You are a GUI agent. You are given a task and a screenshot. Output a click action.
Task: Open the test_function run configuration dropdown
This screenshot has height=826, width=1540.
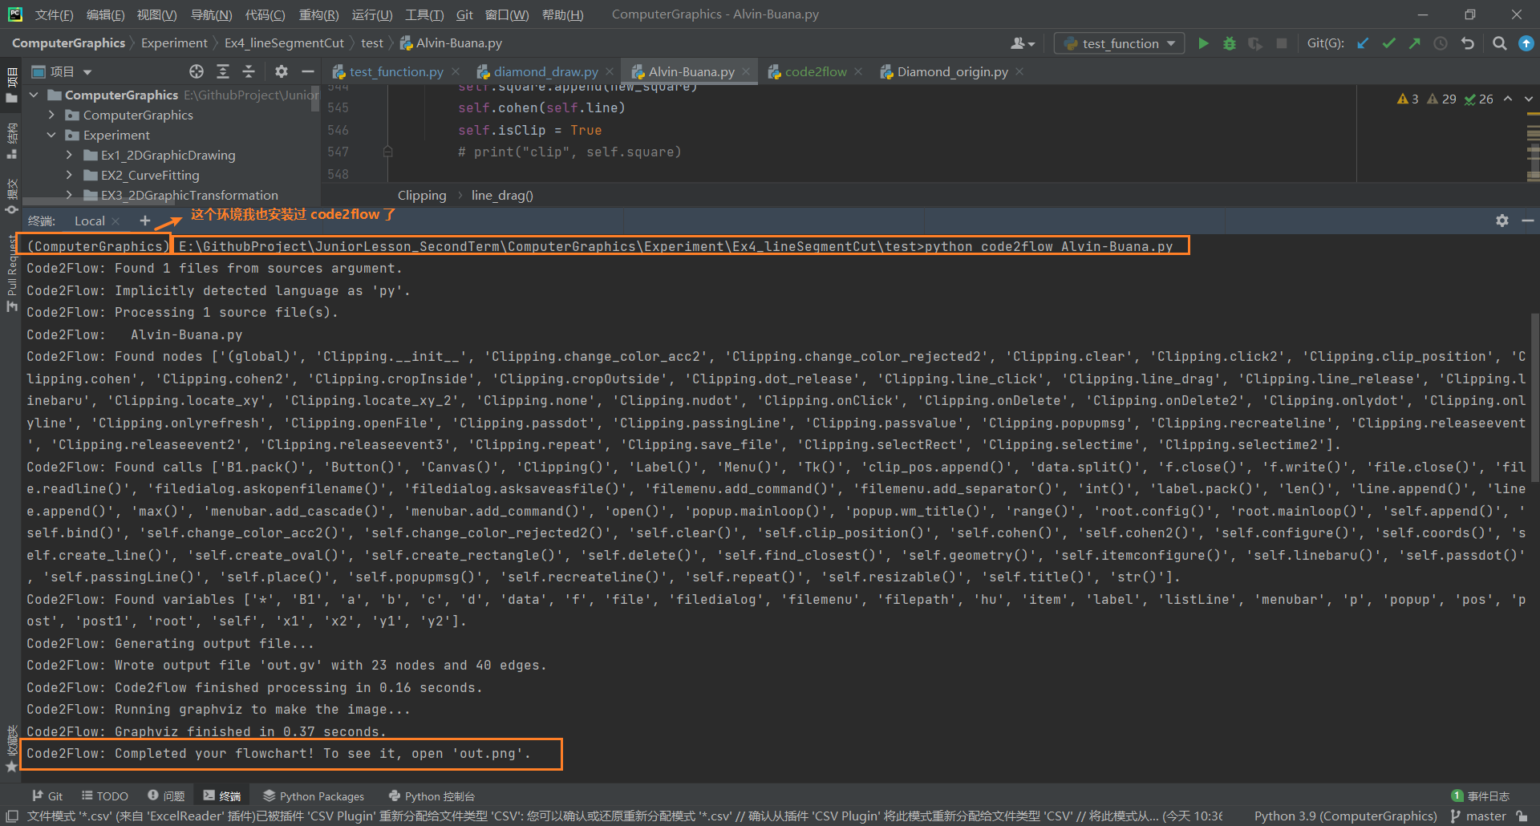point(1120,43)
